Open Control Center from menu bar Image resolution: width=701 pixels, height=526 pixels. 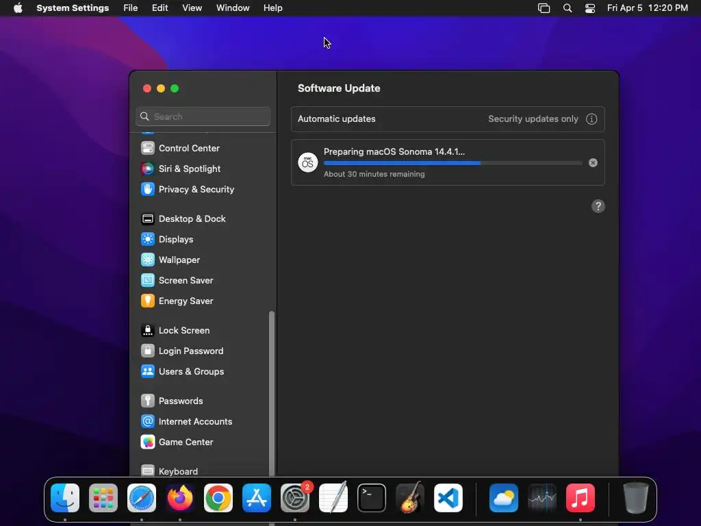point(590,8)
